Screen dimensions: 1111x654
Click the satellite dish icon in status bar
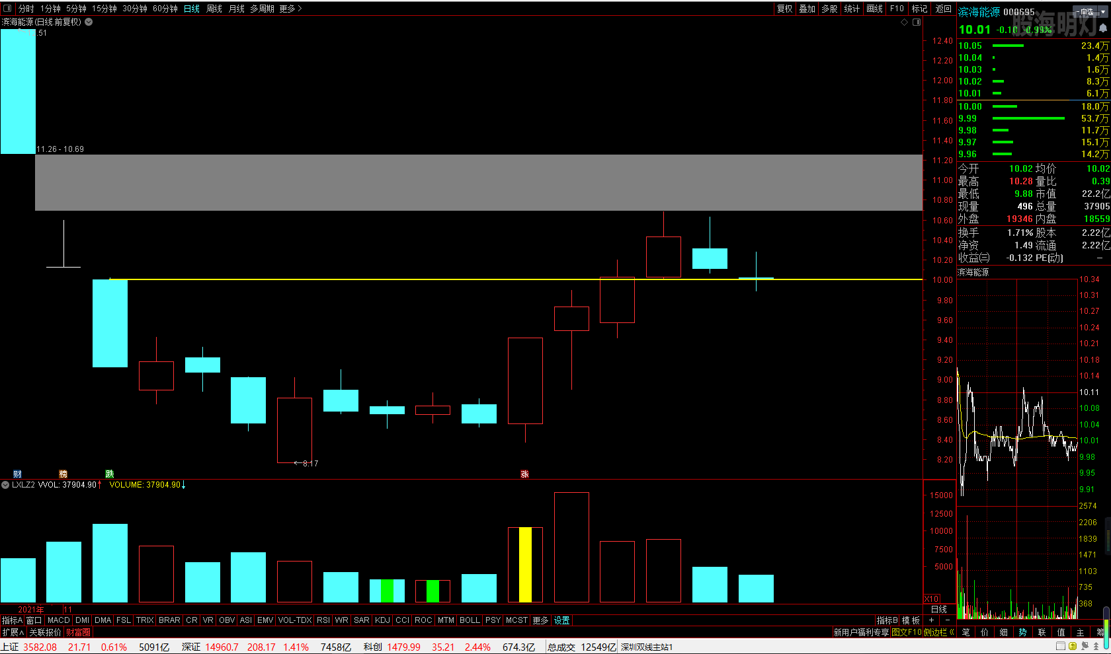pyautogui.click(x=1085, y=646)
